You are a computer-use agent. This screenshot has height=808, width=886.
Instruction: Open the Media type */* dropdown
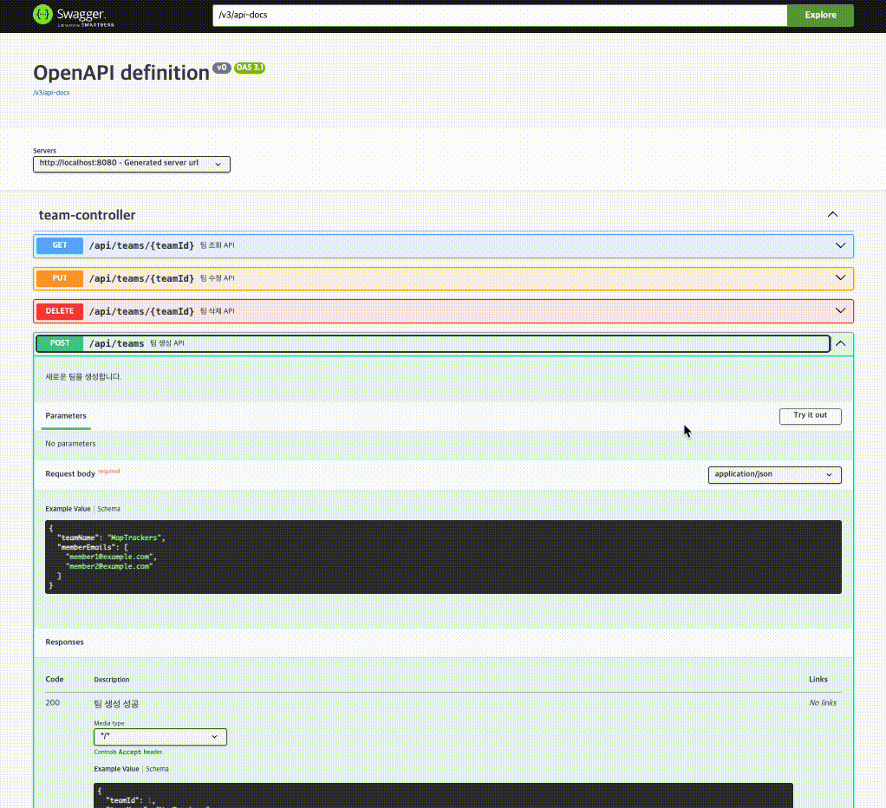point(160,737)
